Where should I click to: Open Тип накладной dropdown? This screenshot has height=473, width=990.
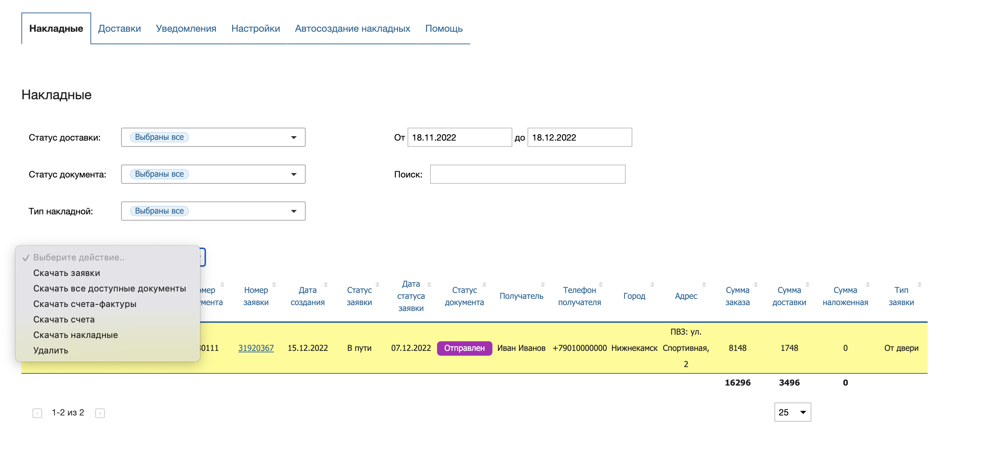coord(213,211)
